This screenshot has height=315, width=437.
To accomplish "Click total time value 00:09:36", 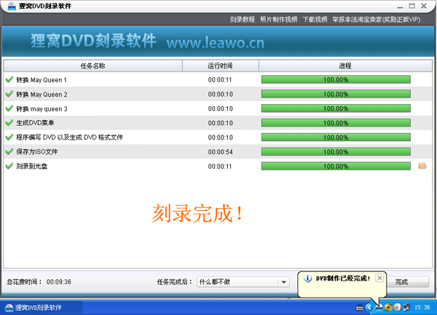I will 59,282.
